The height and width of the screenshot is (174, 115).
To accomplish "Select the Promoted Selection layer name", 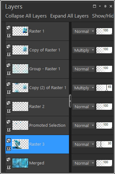I will pos(47,125).
